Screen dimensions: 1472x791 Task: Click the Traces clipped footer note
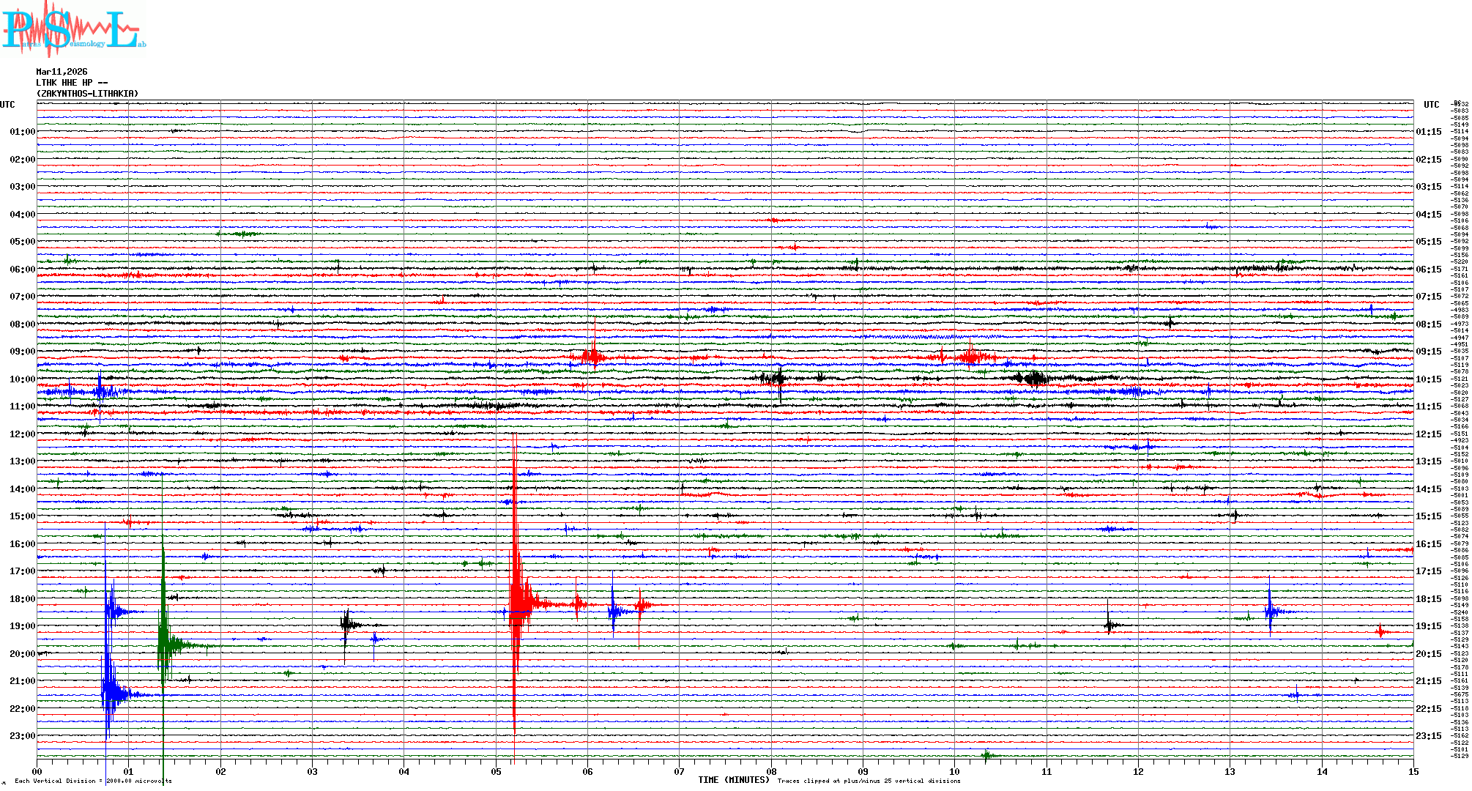[x=869, y=781]
